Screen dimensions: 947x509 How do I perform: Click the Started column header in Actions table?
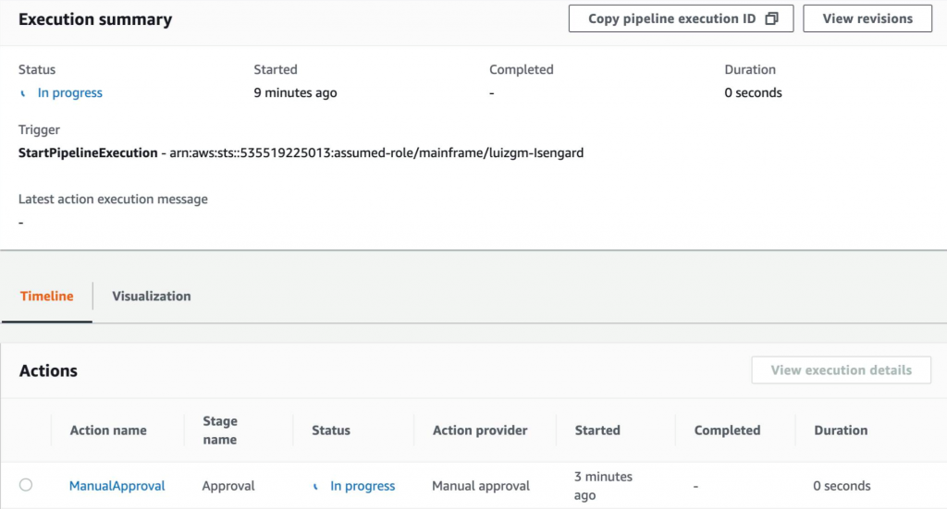(597, 430)
